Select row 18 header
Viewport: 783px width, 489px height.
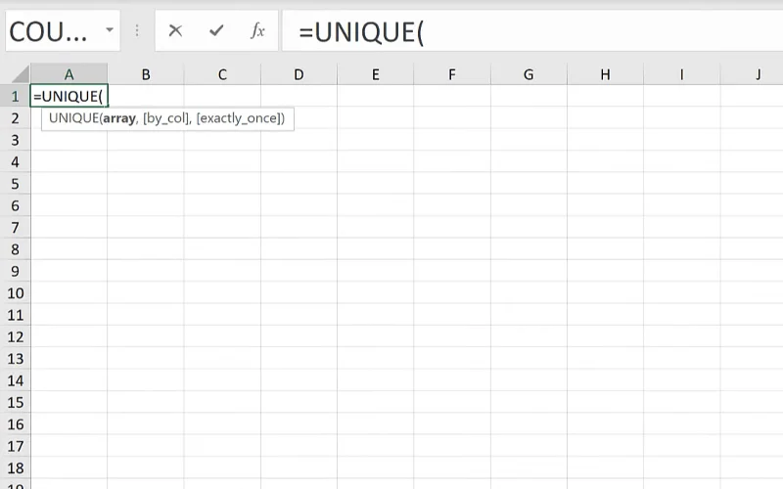(x=15, y=468)
